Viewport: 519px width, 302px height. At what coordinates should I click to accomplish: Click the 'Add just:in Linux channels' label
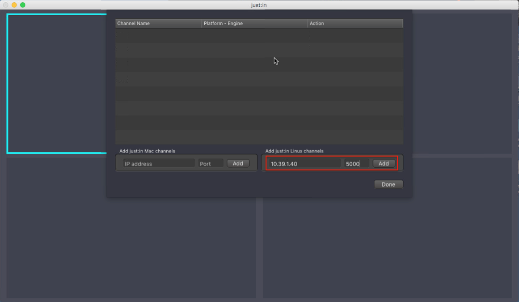pos(294,151)
